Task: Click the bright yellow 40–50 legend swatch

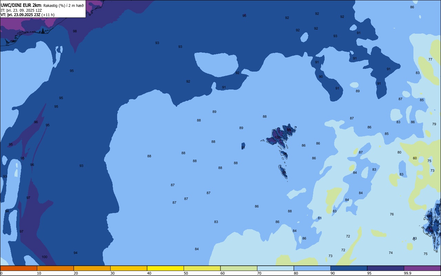Action: pos(165,268)
